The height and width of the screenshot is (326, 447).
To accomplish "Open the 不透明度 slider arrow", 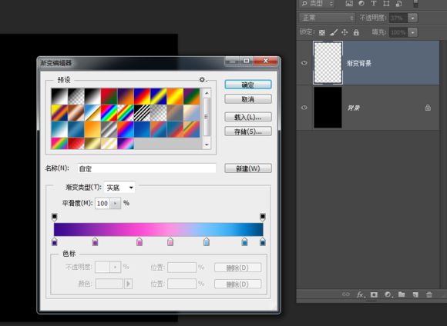I will (413, 18).
